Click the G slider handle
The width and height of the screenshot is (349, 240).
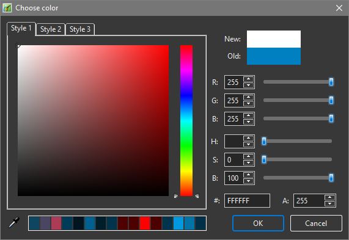point(331,100)
